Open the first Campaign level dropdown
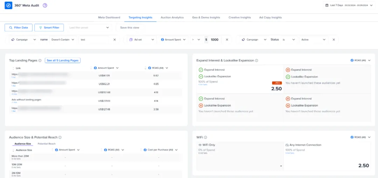This screenshot has height=178, width=378. pyautogui.click(x=24, y=40)
